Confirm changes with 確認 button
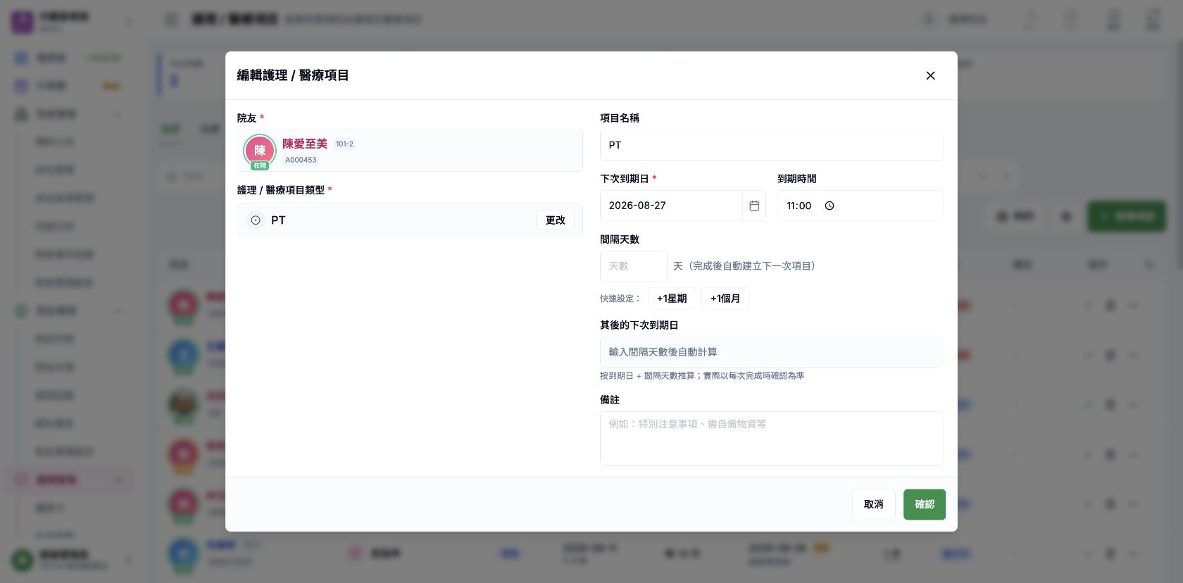1183x583 pixels. coord(925,505)
